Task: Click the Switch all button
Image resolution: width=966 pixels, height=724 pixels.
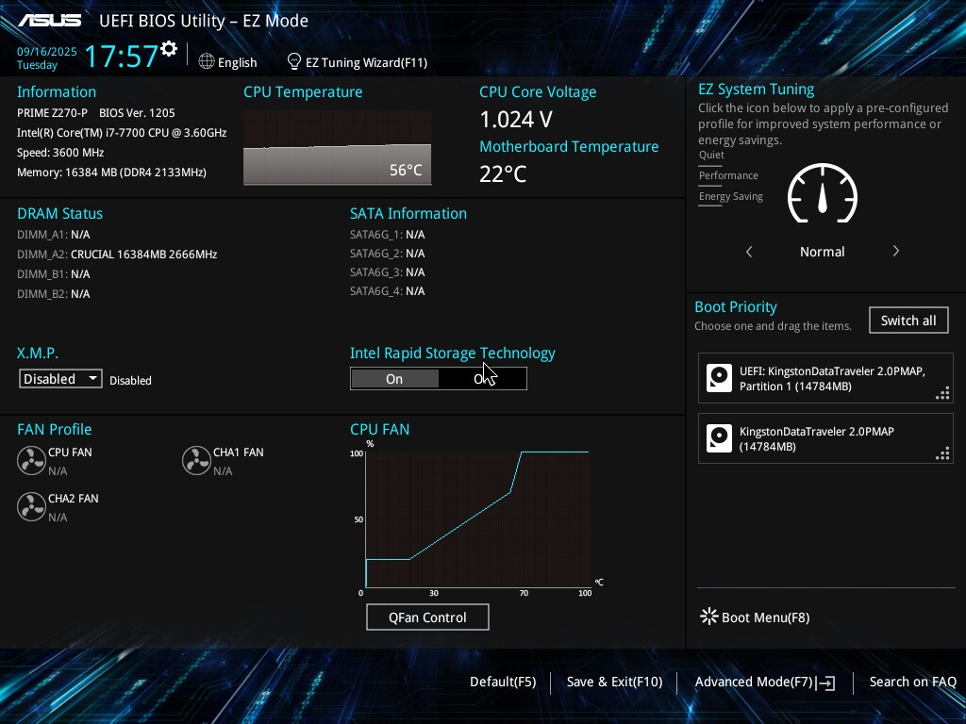Action: click(x=908, y=321)
